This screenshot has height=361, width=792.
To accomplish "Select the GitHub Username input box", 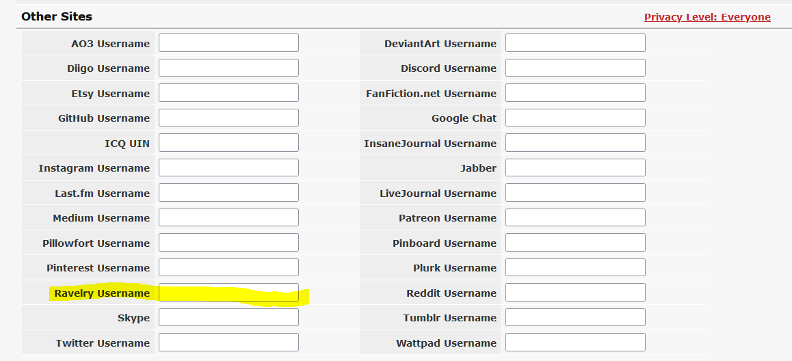I will (x=229, y=118).
